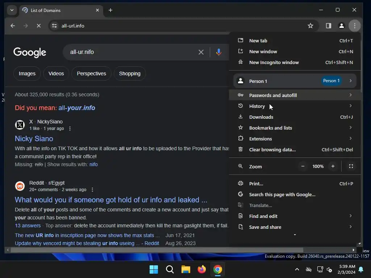Open the Windows Start menu

point(154,269)
